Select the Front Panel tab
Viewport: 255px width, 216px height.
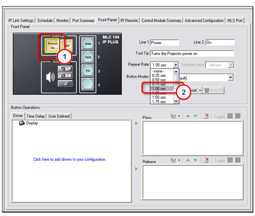[x=107, y=20]
